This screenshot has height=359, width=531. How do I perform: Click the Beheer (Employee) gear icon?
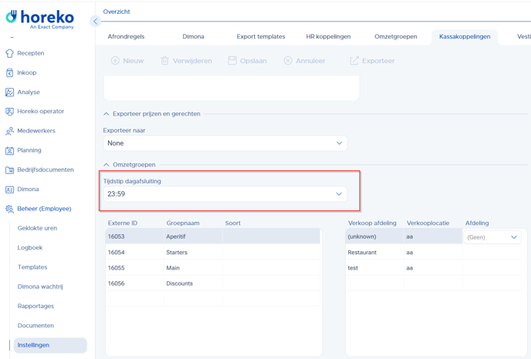click(9, 209)
